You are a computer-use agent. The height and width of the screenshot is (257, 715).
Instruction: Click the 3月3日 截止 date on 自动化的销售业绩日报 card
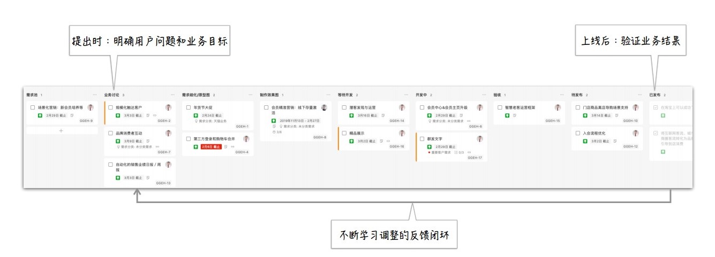click(133, 177)
